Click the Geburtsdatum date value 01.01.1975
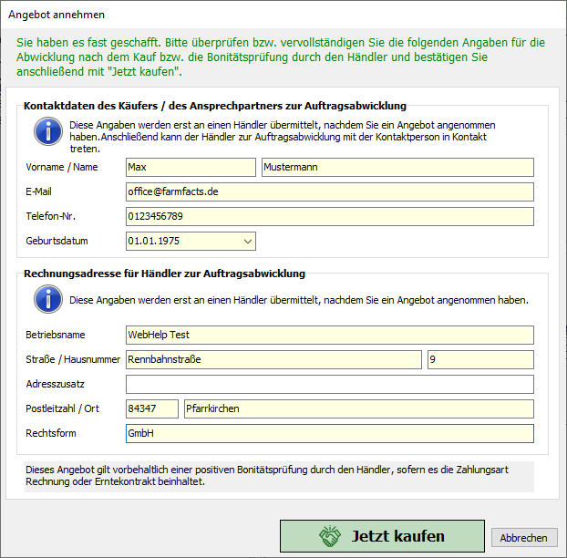Screen dimensions: 567x558 point(154,241)
